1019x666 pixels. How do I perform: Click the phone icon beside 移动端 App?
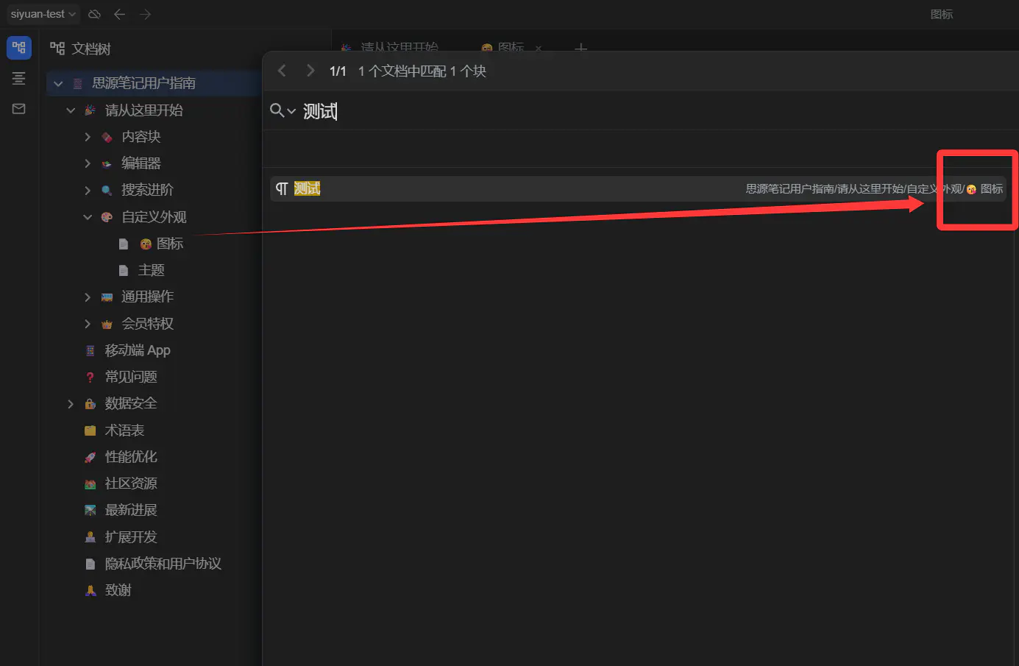click(x=90, y=351)
